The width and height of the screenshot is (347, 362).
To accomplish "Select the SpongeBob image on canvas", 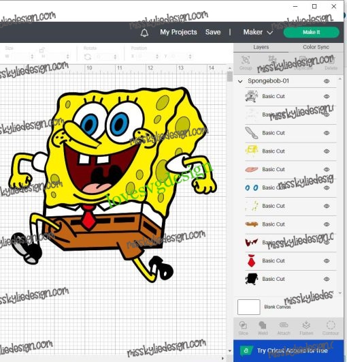I will [112, 185].
